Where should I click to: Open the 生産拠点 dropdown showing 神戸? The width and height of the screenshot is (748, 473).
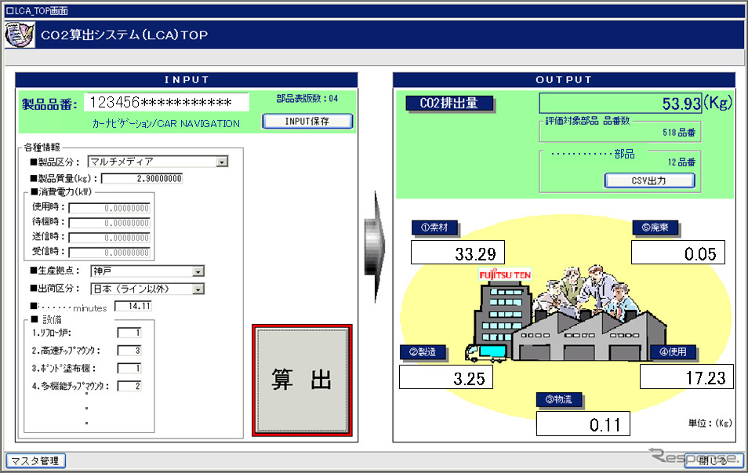(x=197, y=271)
